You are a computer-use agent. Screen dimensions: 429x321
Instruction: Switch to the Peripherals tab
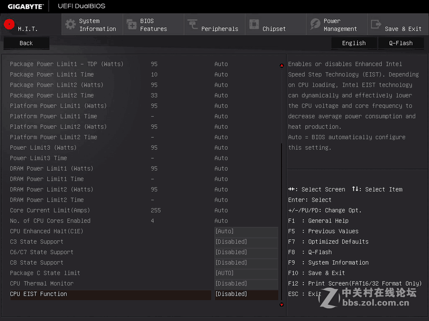point(214,25)
